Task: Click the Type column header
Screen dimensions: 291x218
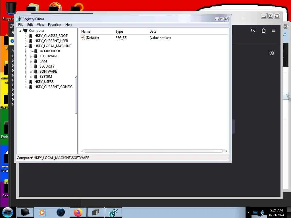Action: [x=131, y=32]
